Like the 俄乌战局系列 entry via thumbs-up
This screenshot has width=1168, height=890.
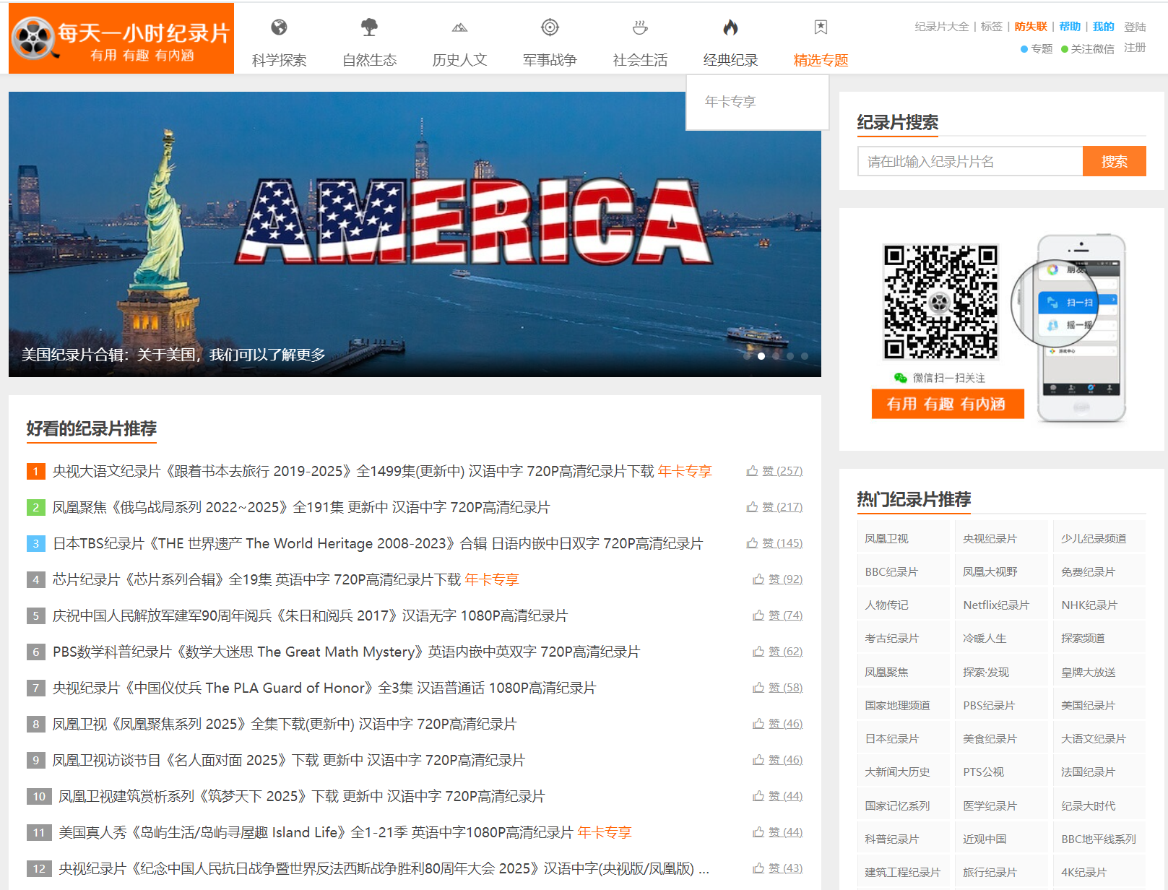click(752, 507)
